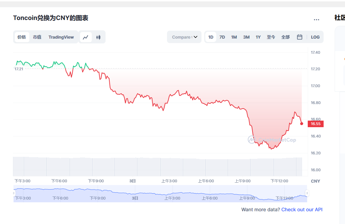Toggle LOG scale on chart
The height and width of the screenshot is (224, 345).
pos(315,37)
